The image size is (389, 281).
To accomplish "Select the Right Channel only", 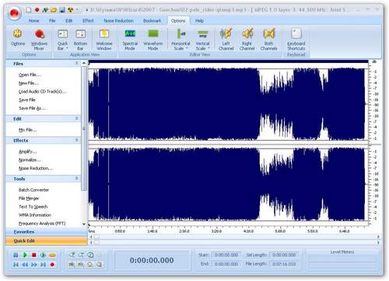I will point(247,39).
